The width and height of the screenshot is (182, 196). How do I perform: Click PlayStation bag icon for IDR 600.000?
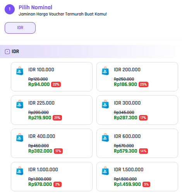(105, 138)
